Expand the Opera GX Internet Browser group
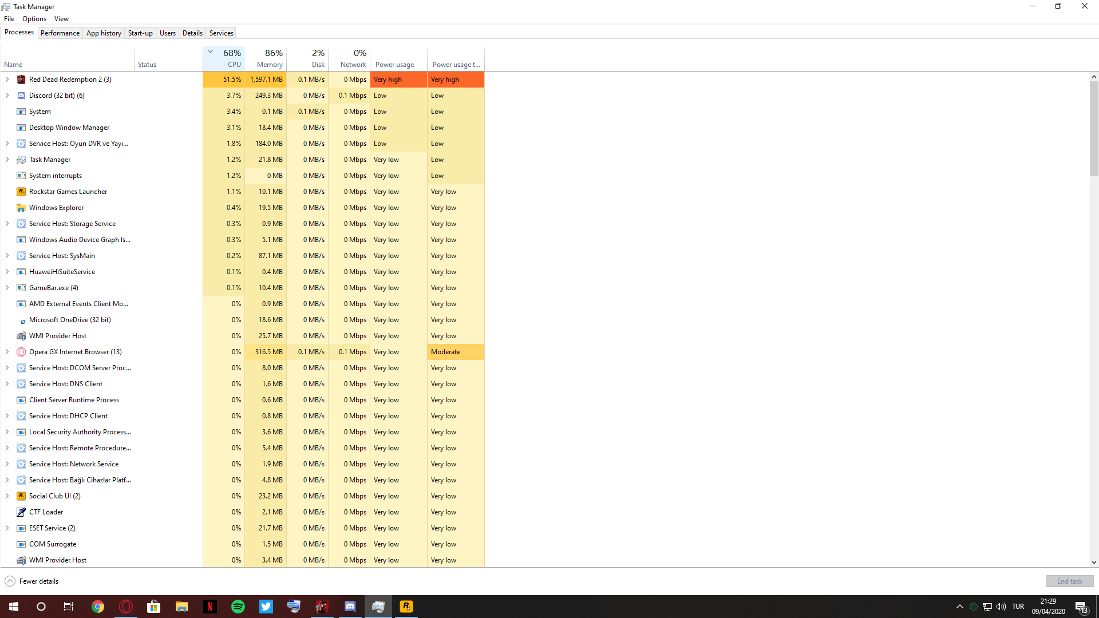Viewport: 1099px width, 618px height. 7,352
